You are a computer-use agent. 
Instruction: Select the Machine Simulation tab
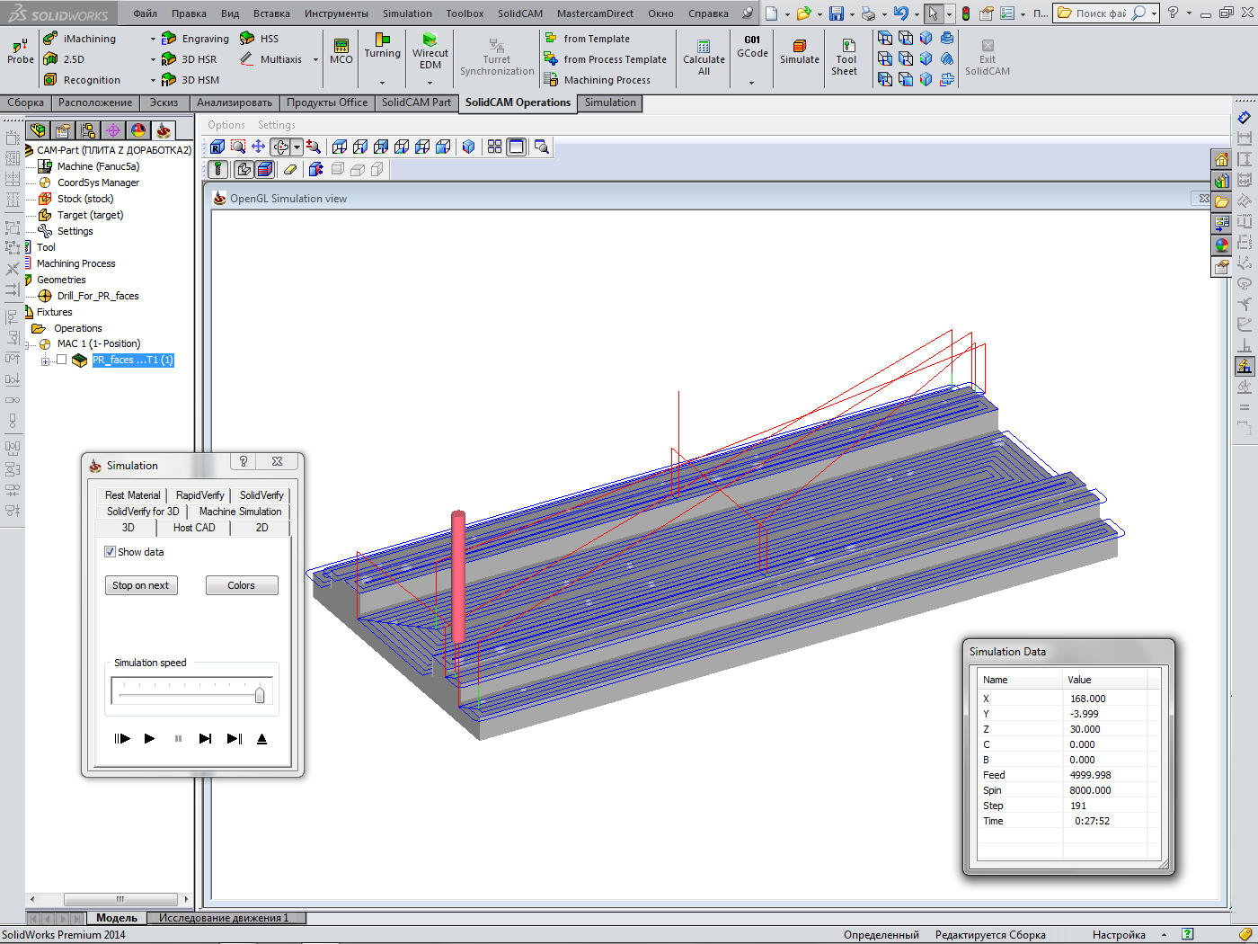(240, 512)
